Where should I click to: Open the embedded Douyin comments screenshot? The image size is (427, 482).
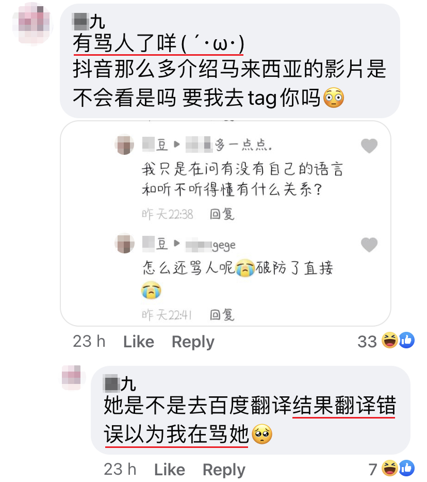pos(225,223)
